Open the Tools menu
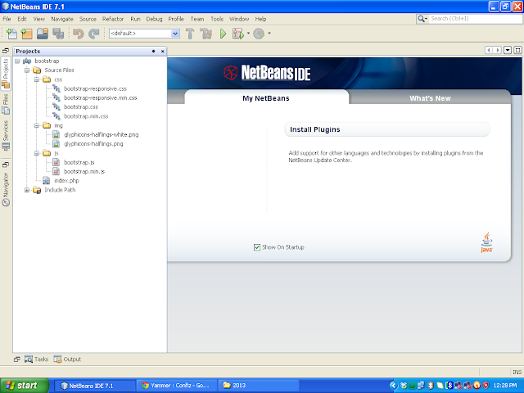 pos(217,19)
